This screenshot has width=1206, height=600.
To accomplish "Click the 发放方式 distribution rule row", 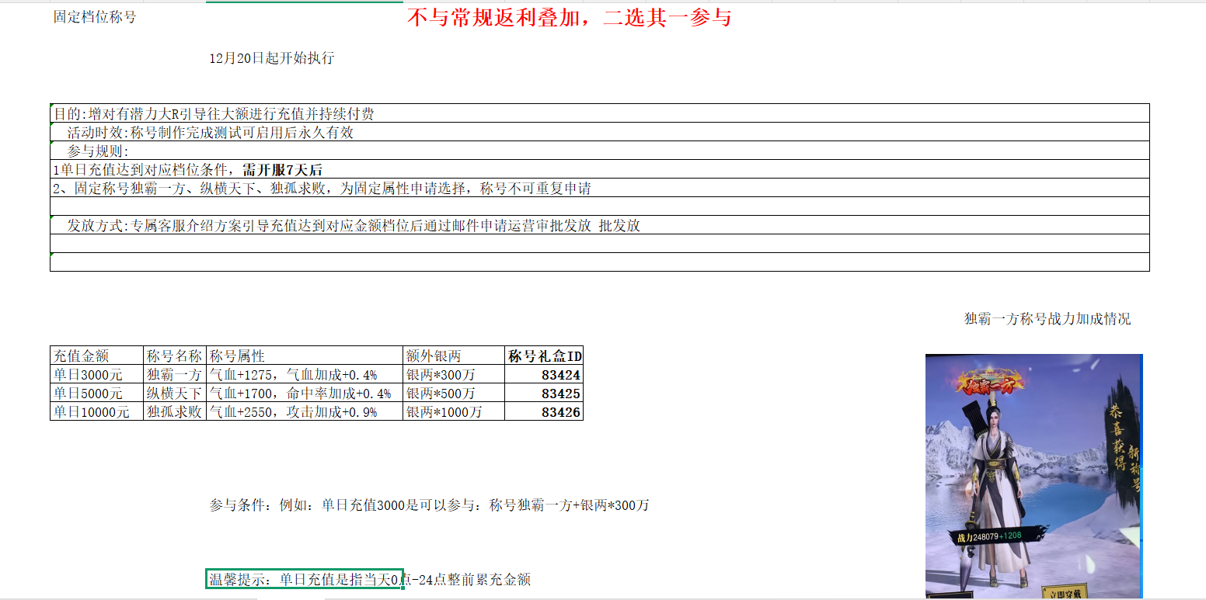I will (354, 226).
